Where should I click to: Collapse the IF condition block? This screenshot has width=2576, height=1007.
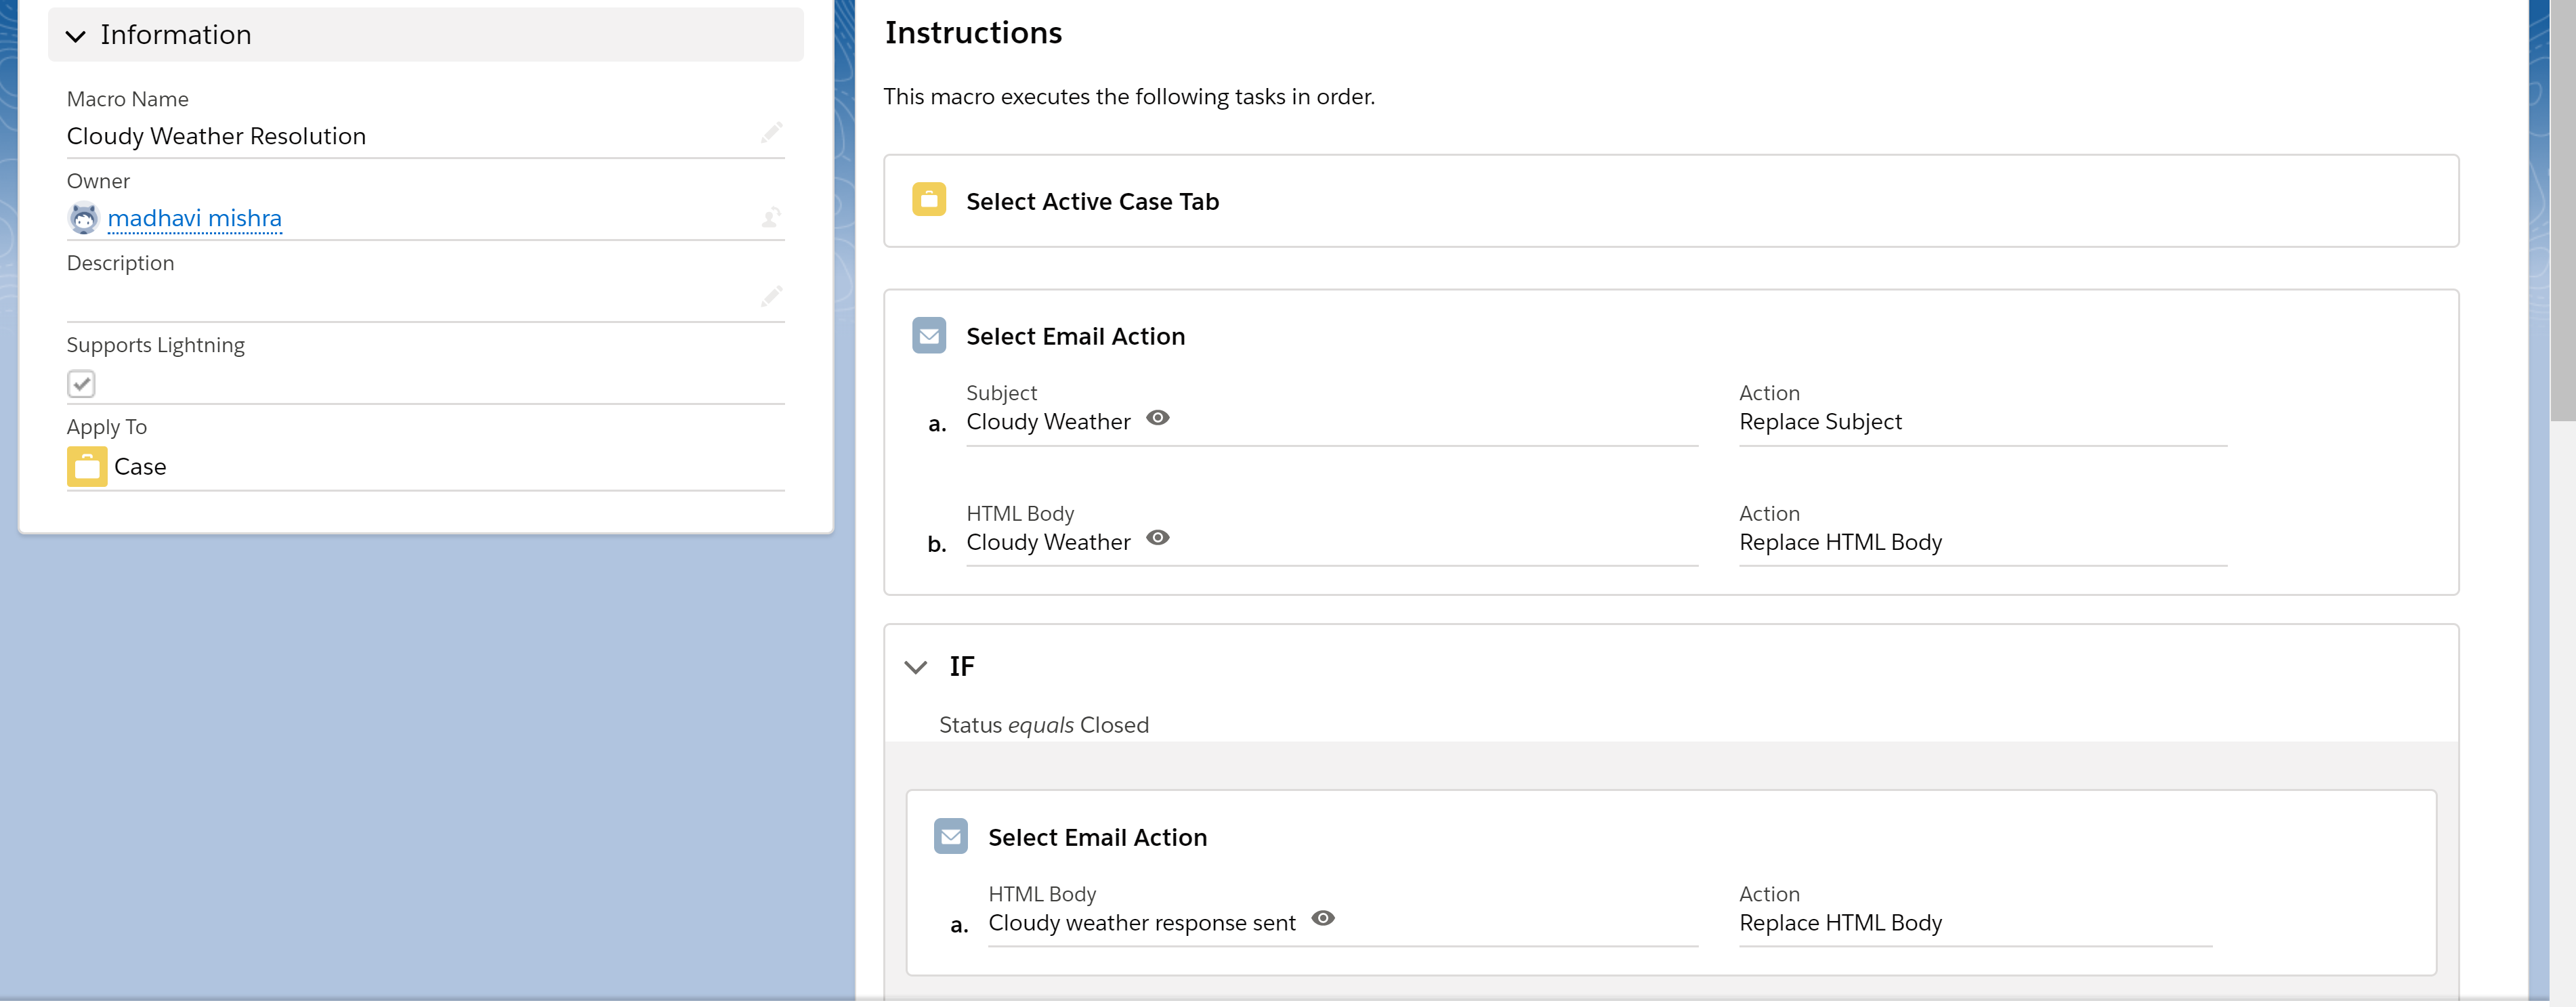click(x=915, y=667)
